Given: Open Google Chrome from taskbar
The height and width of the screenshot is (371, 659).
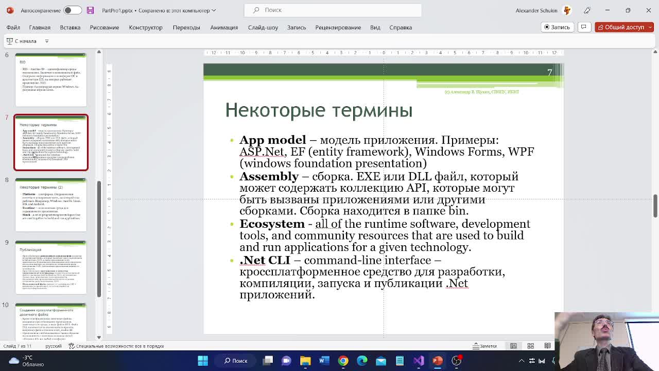Looking at the screenshot, I should tap(343, 361).
